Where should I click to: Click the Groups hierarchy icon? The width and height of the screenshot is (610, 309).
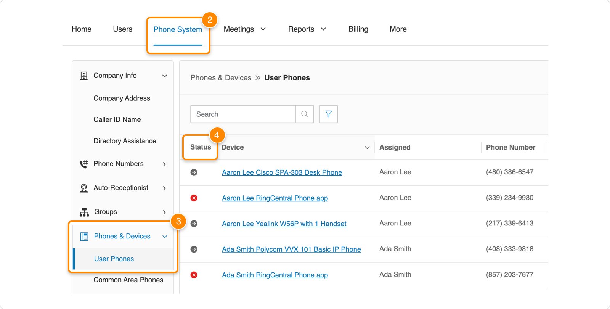coord(84,212)
